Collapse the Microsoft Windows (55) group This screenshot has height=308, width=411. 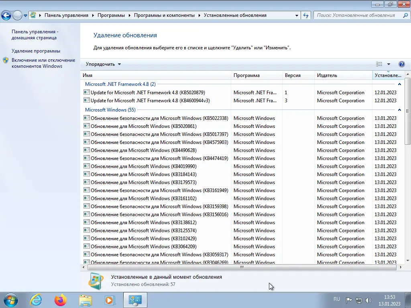pyautogui.click(x=399, y=110)
